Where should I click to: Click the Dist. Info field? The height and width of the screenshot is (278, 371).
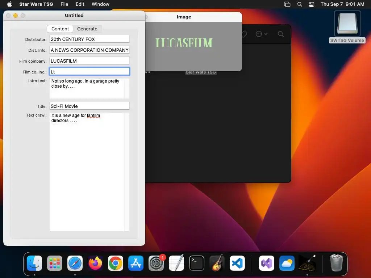89,50
